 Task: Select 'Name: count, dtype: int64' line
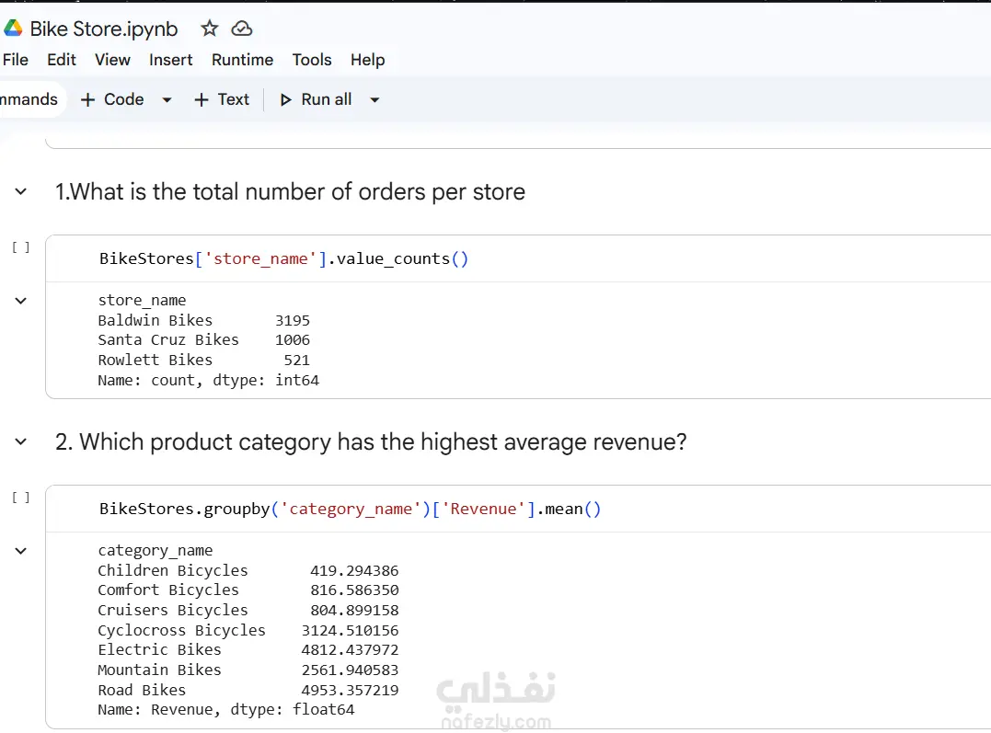209,381
